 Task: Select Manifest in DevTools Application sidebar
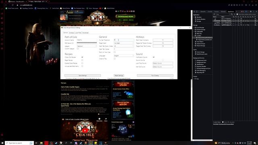point(199,17)
